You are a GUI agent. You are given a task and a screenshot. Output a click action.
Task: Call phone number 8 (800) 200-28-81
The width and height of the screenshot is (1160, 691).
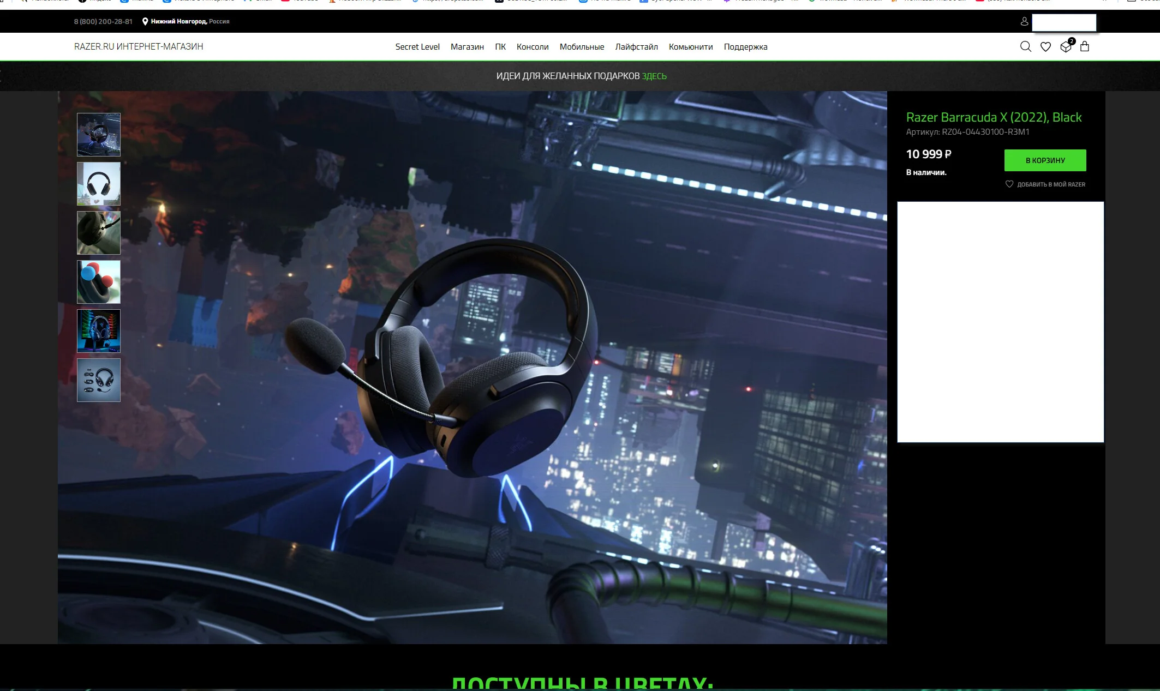(x=103, y=22)
